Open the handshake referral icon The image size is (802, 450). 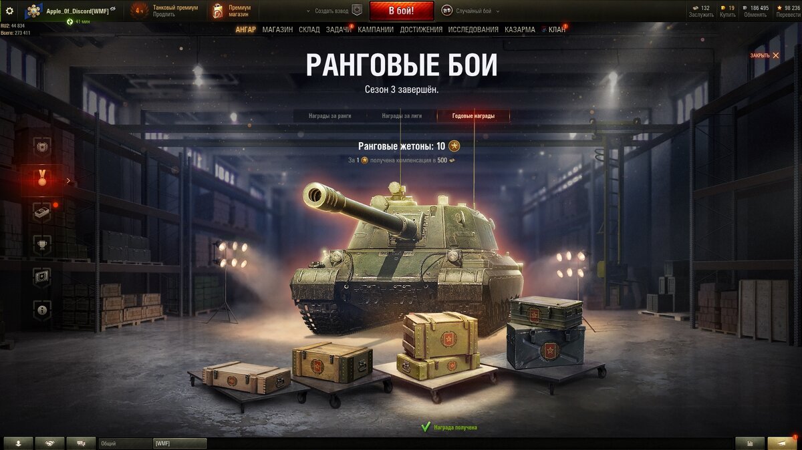click(x=49, y=443)
